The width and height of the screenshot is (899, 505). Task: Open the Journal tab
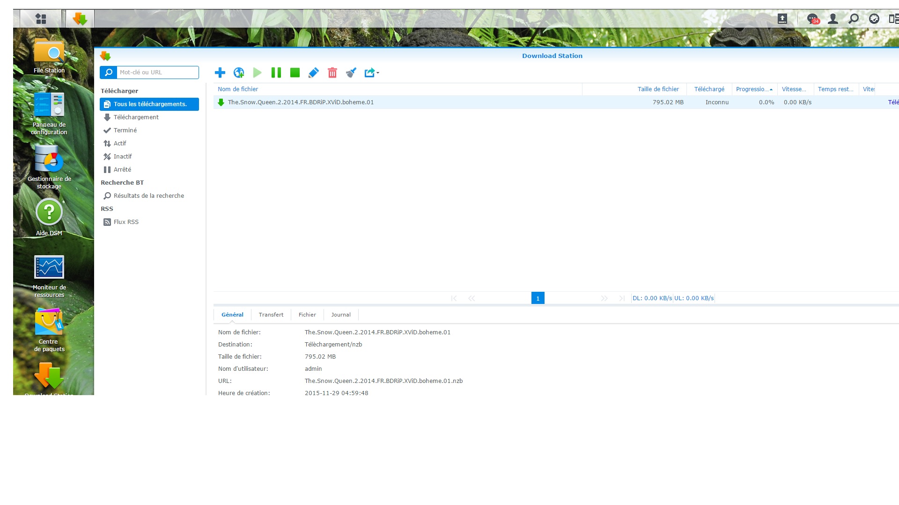click(x=341, y=315)
